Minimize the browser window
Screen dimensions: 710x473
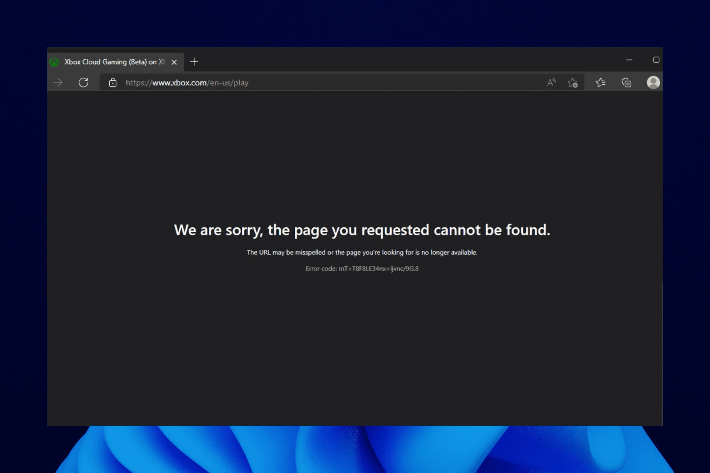pyautogui.click(x=629, y=60)
